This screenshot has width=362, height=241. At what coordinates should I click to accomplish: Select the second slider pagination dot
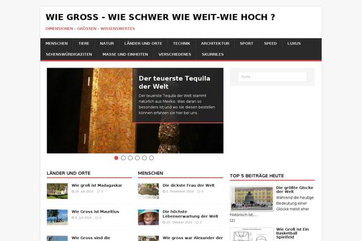coord(123,158)
